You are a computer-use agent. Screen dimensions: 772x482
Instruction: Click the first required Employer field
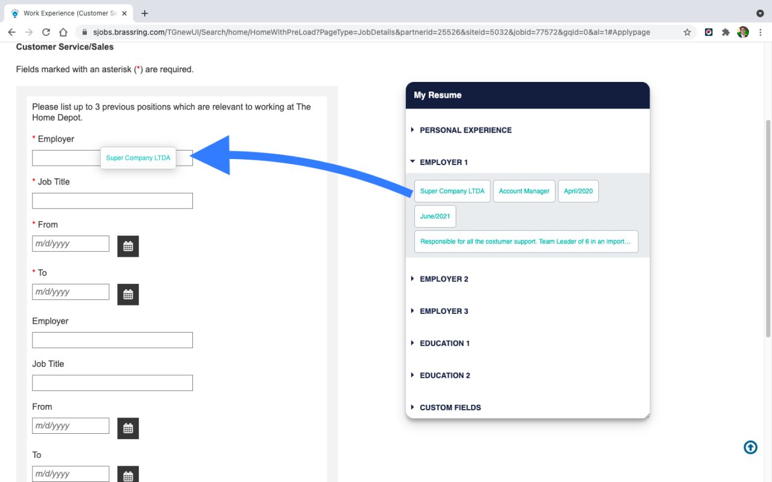112,158
